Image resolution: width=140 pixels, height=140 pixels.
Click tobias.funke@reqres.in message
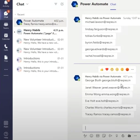[99, 36]
